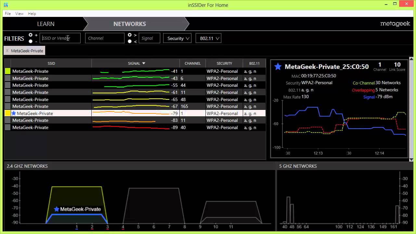Click the SSID or Vendor filter field
This screenshot has height=234, width=416.
coord(60,38)
